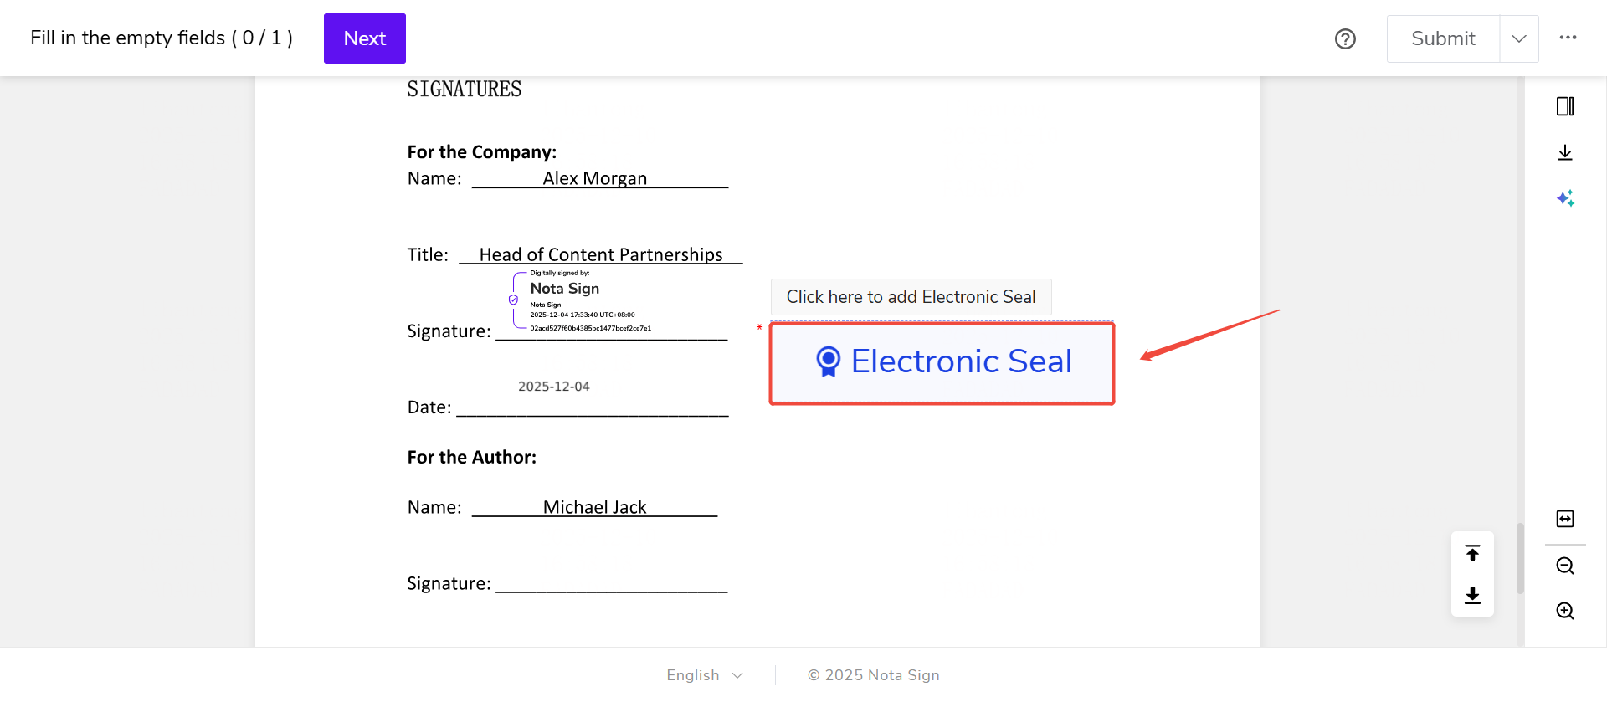Click the Author signature line
The width and height of the screenshot is (1607, 702).
611,582
